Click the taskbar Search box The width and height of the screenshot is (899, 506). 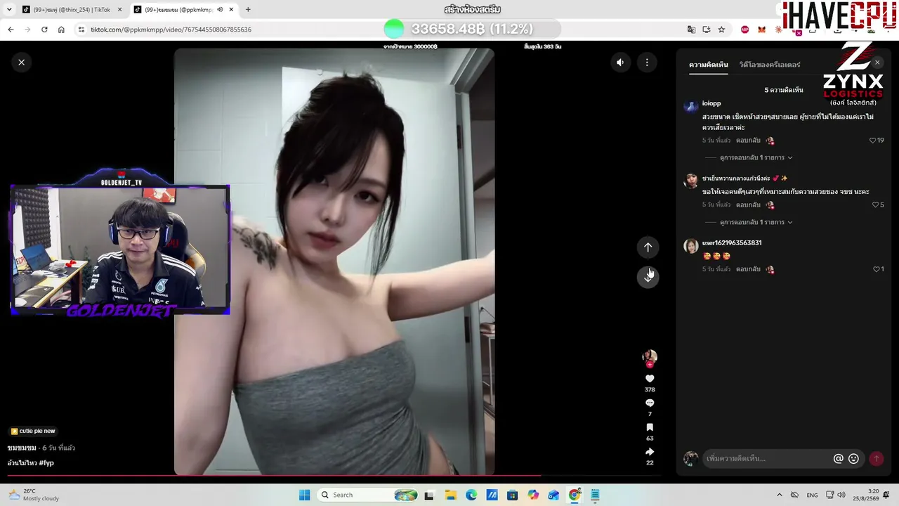[x=369, y=495]
